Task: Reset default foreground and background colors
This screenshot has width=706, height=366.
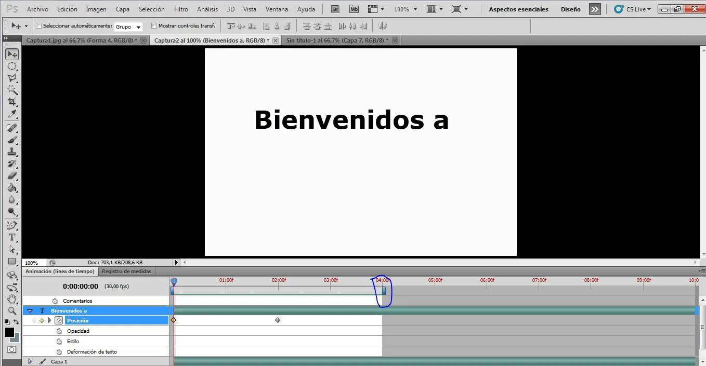Action: [x=7, y=322]
